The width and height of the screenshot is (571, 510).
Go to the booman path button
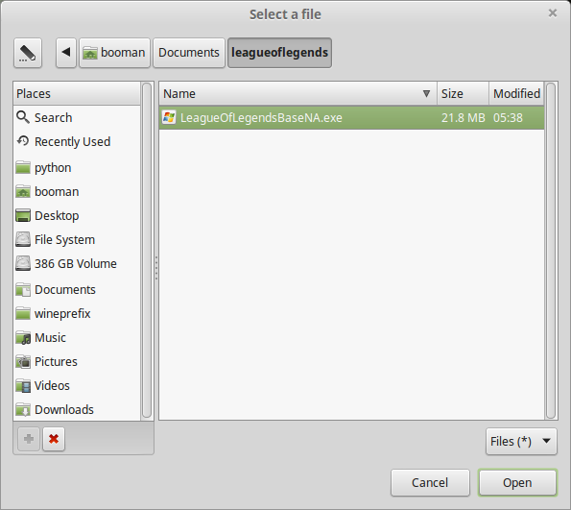coord(115,53)
